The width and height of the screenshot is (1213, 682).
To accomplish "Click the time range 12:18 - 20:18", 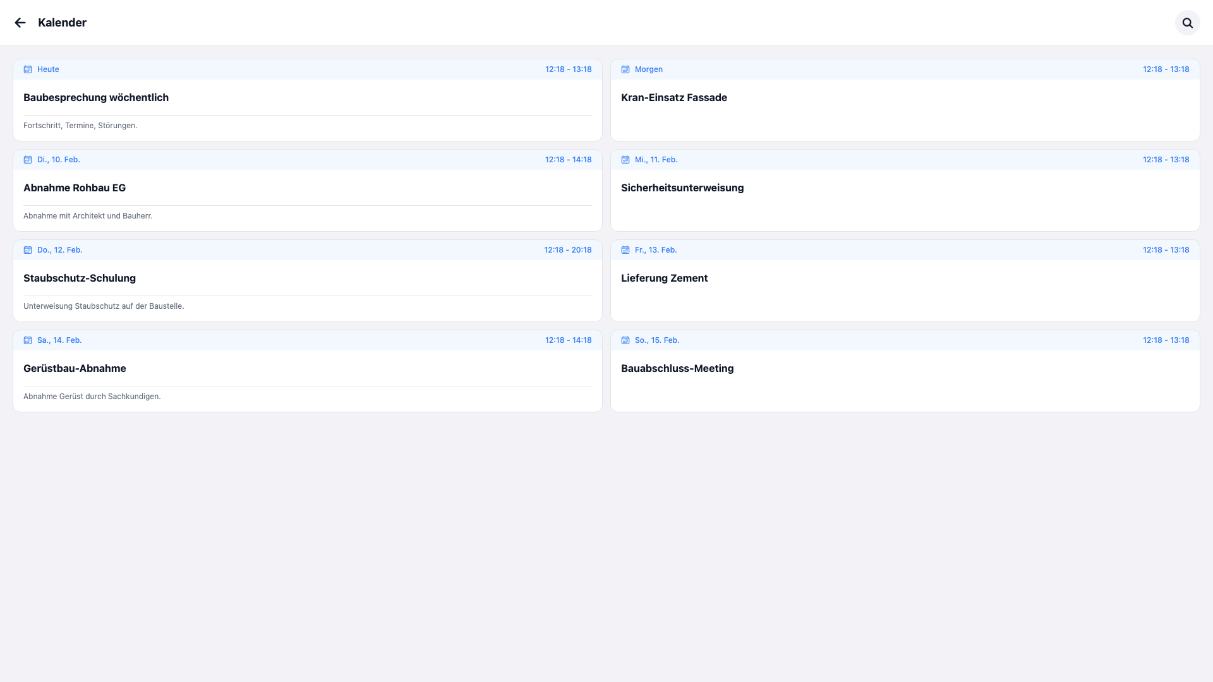I will 568,250.
